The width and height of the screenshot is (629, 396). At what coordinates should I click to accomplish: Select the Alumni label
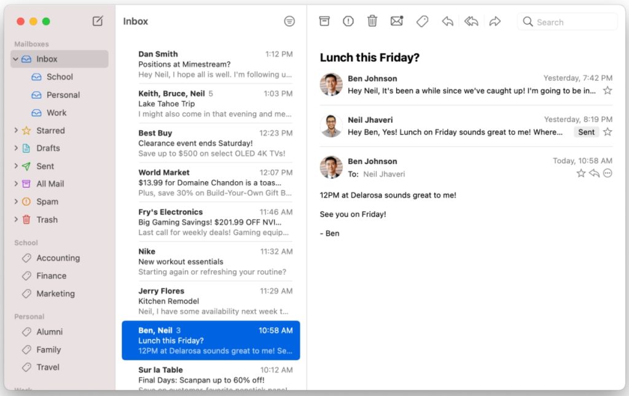click(49, 332)
